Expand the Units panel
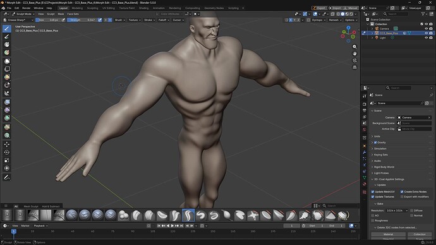This screenshot has height=245, width=436. [x=377, y=136]
